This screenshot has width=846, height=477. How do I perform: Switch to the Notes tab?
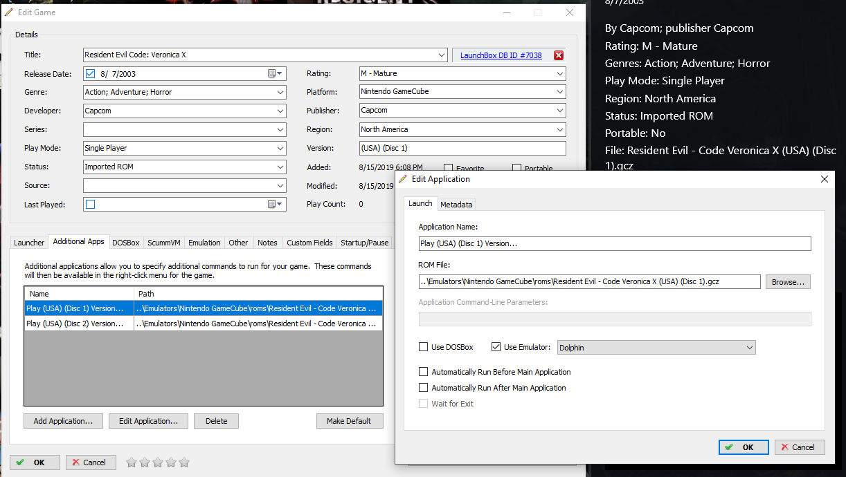(267, 243)
